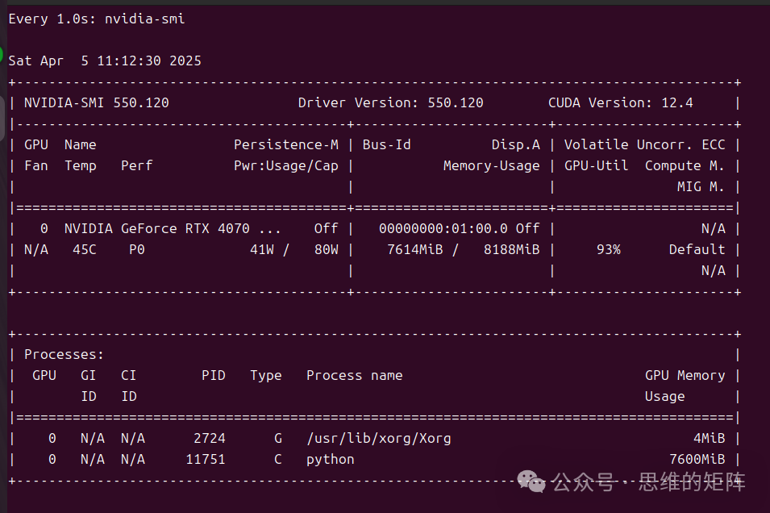This screenshot has height=513, width=770.
Task: Click compute mode 'Default'
Action: [x=697, y=249]
